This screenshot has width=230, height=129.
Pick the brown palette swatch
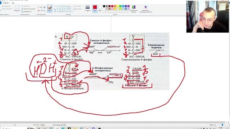coord(109,9)
